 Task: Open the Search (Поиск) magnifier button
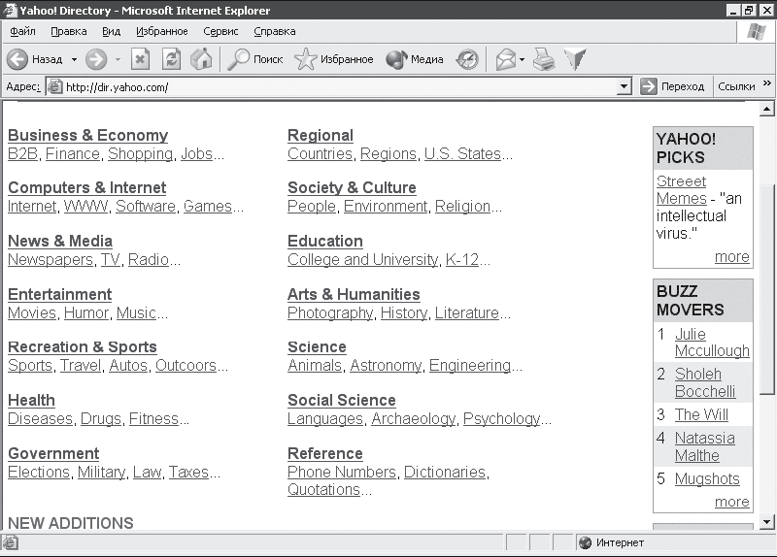[254, 59]
